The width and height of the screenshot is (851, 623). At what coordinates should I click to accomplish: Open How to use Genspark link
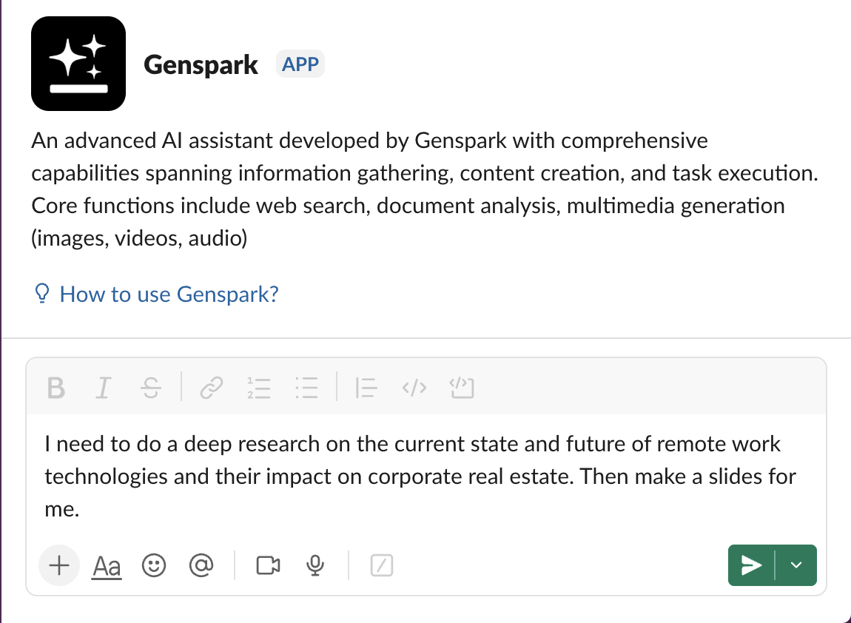pyautogui.click(x=169, y=294)
